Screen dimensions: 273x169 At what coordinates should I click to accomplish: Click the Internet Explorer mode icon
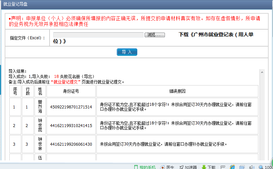pyautogui.click(x=232, y=167)
